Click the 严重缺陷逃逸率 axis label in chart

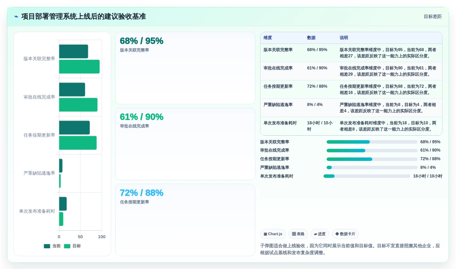pos(39,173)
